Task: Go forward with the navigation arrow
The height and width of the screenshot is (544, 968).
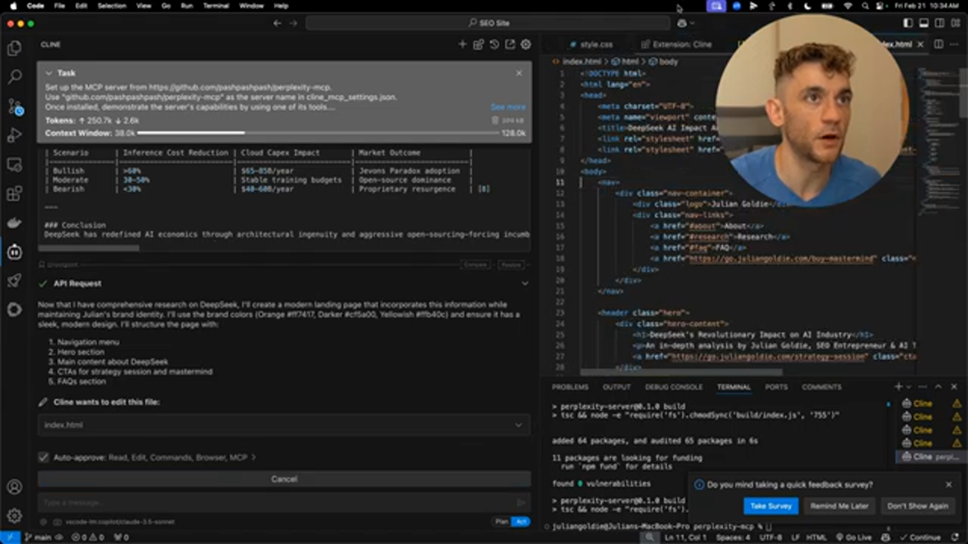Action: coord(293,23)
